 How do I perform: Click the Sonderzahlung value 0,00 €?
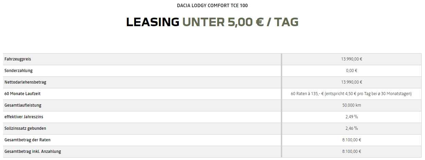pyautogui.click(x=352, y=71)
